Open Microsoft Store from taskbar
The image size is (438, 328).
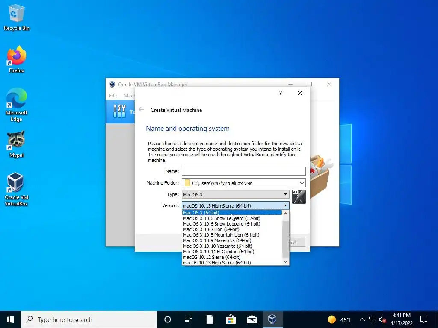tap(231, 319)
